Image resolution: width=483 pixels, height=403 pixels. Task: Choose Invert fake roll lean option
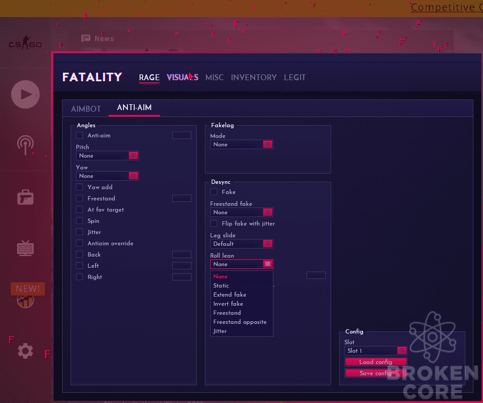(228, 304)
